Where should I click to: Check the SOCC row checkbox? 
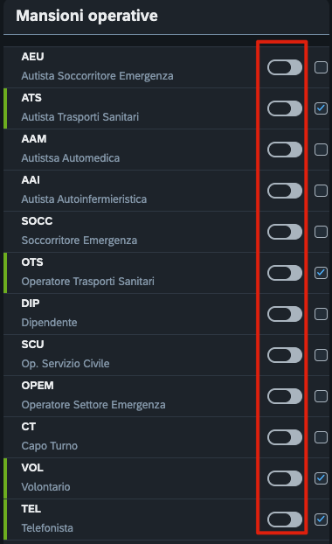point(321,232)
